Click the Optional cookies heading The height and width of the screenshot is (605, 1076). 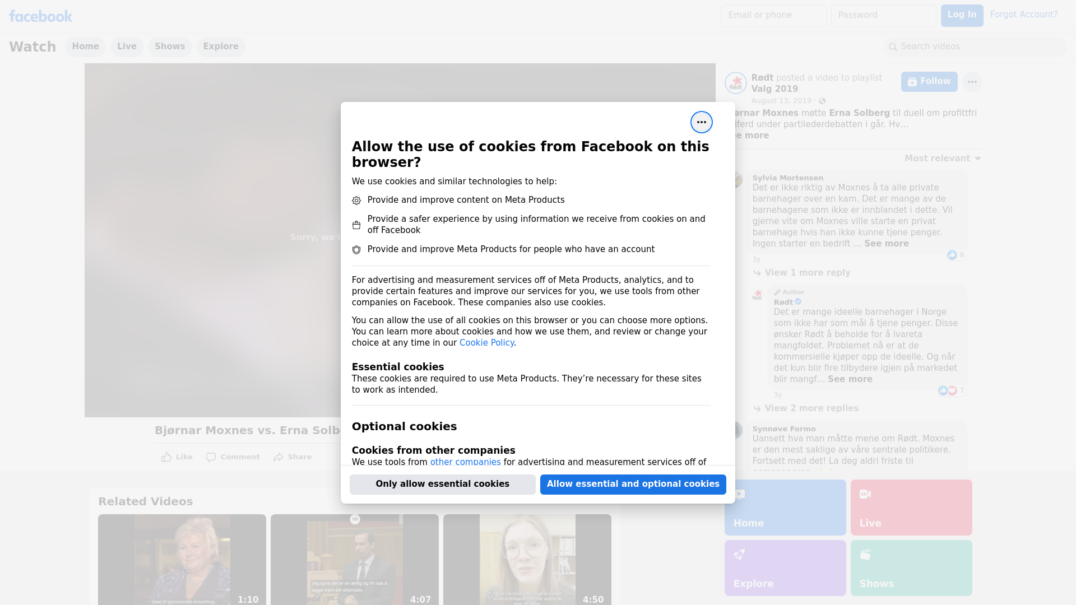[404, 426]
